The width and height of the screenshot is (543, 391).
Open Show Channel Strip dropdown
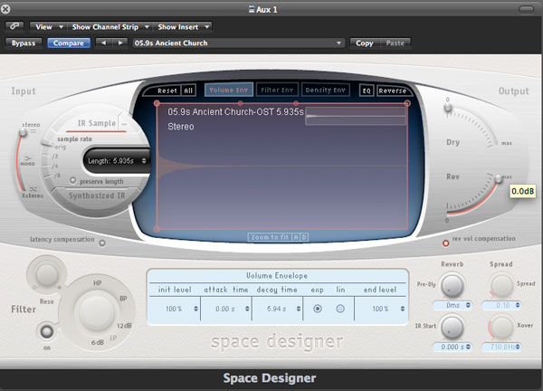[x=110, y=26]
